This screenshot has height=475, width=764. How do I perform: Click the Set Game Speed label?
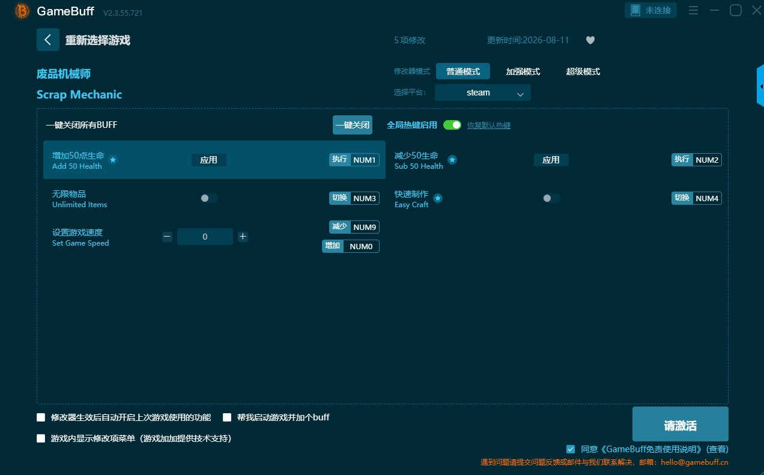tap(80, 243)
